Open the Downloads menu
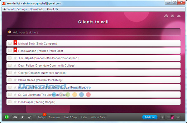 pyautogui.click(x=36, y=9)
